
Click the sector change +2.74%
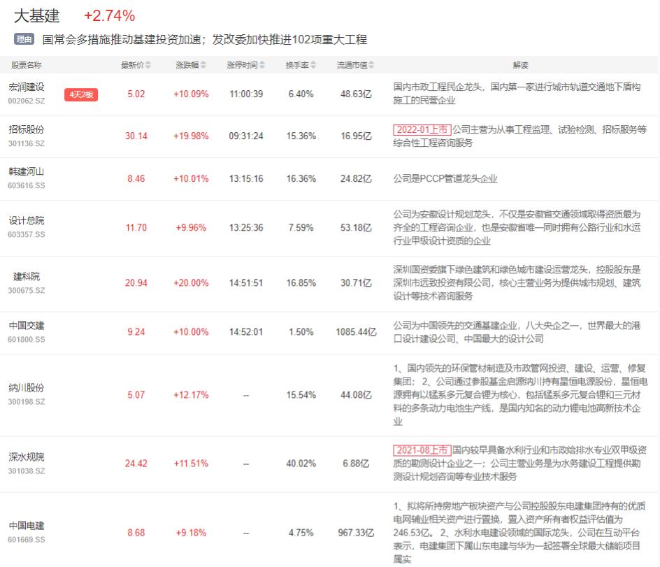click(110, 16)
